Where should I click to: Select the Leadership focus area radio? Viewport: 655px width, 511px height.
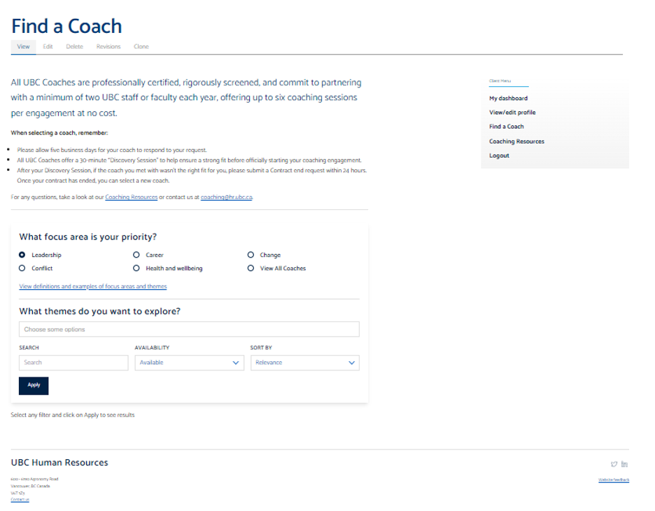click(22, 255)
